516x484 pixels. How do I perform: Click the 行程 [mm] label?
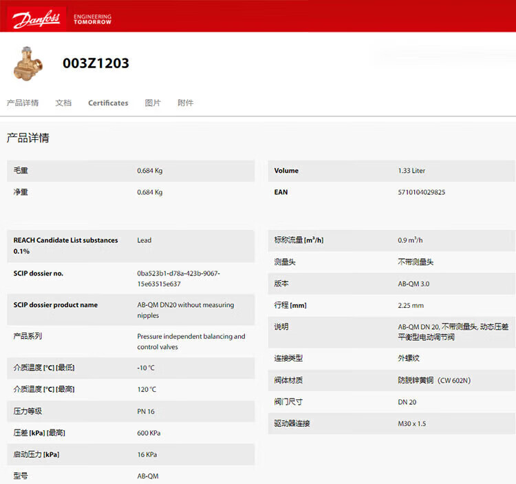coord(290,305)
